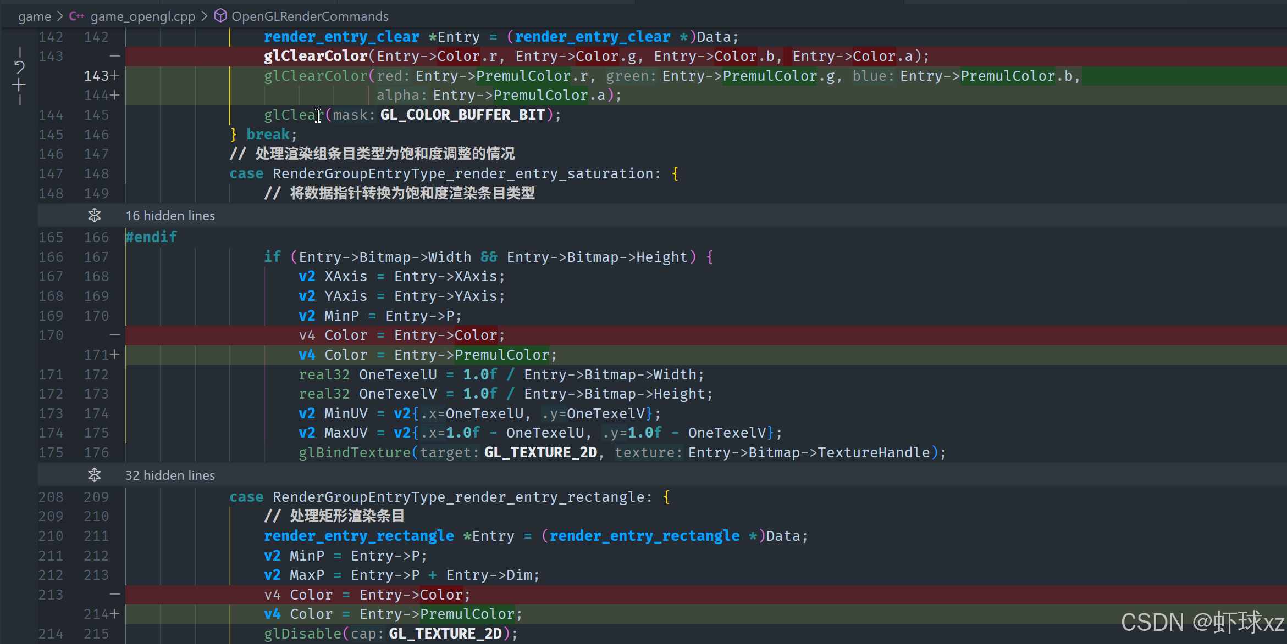Click the revert change arrow icon

19,68
